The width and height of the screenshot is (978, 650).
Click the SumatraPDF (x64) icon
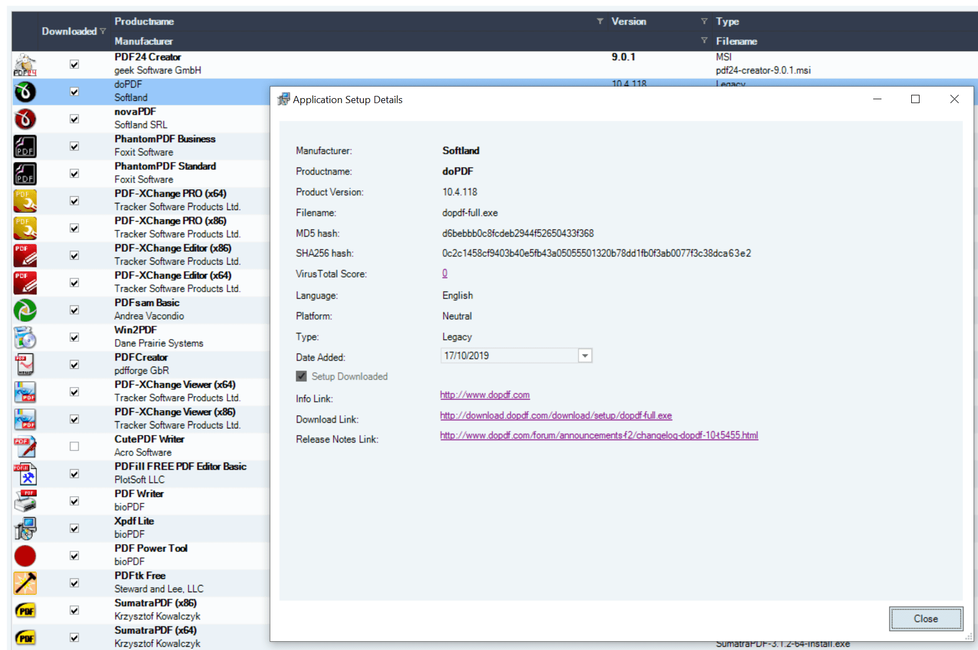[25, 637]
